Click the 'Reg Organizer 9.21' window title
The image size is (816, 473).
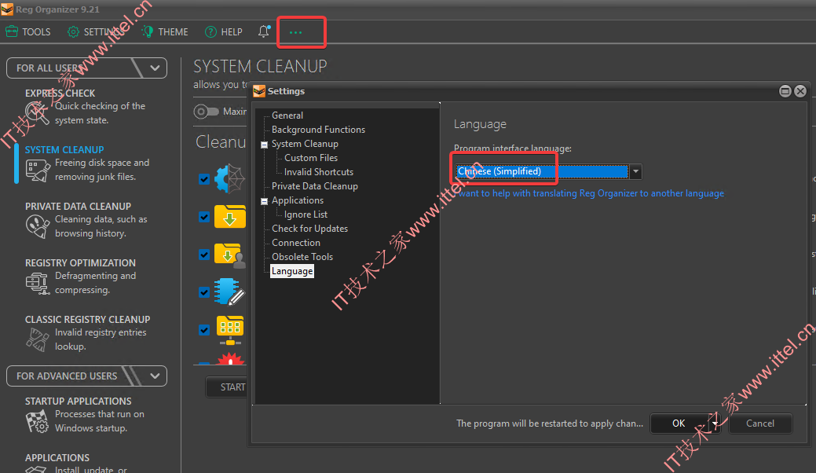pos(57,9)
